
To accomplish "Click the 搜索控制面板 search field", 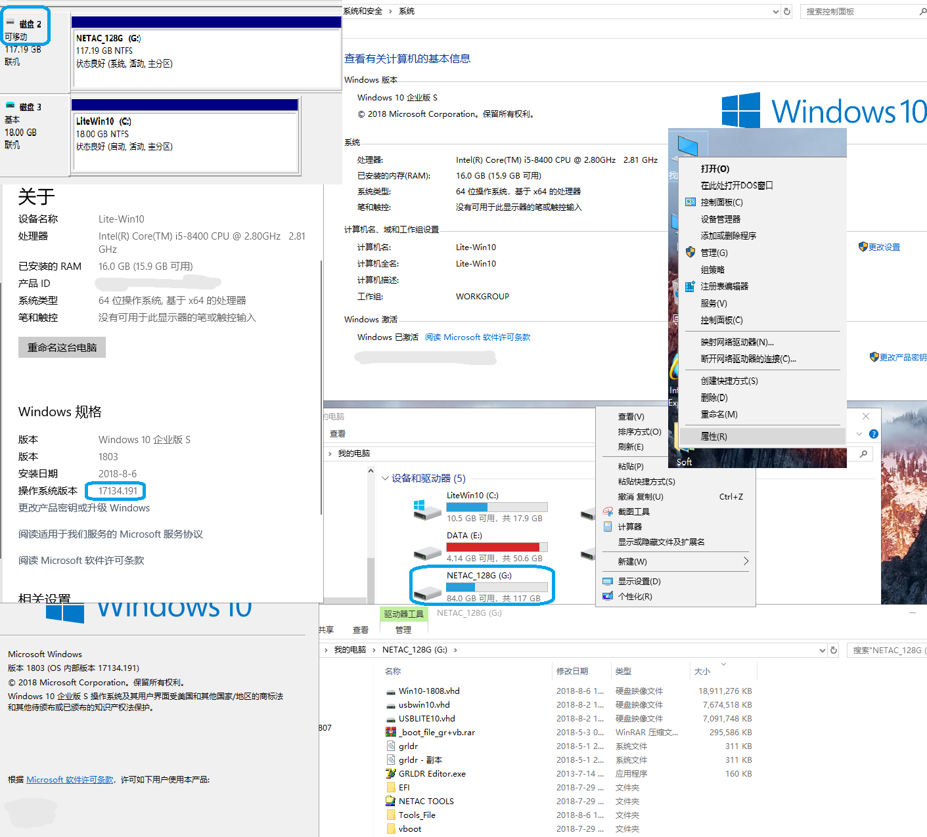I will (x=863, y=11).
